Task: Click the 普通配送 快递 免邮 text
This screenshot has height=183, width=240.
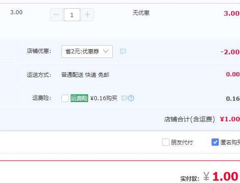Action: tap(85, 75)
